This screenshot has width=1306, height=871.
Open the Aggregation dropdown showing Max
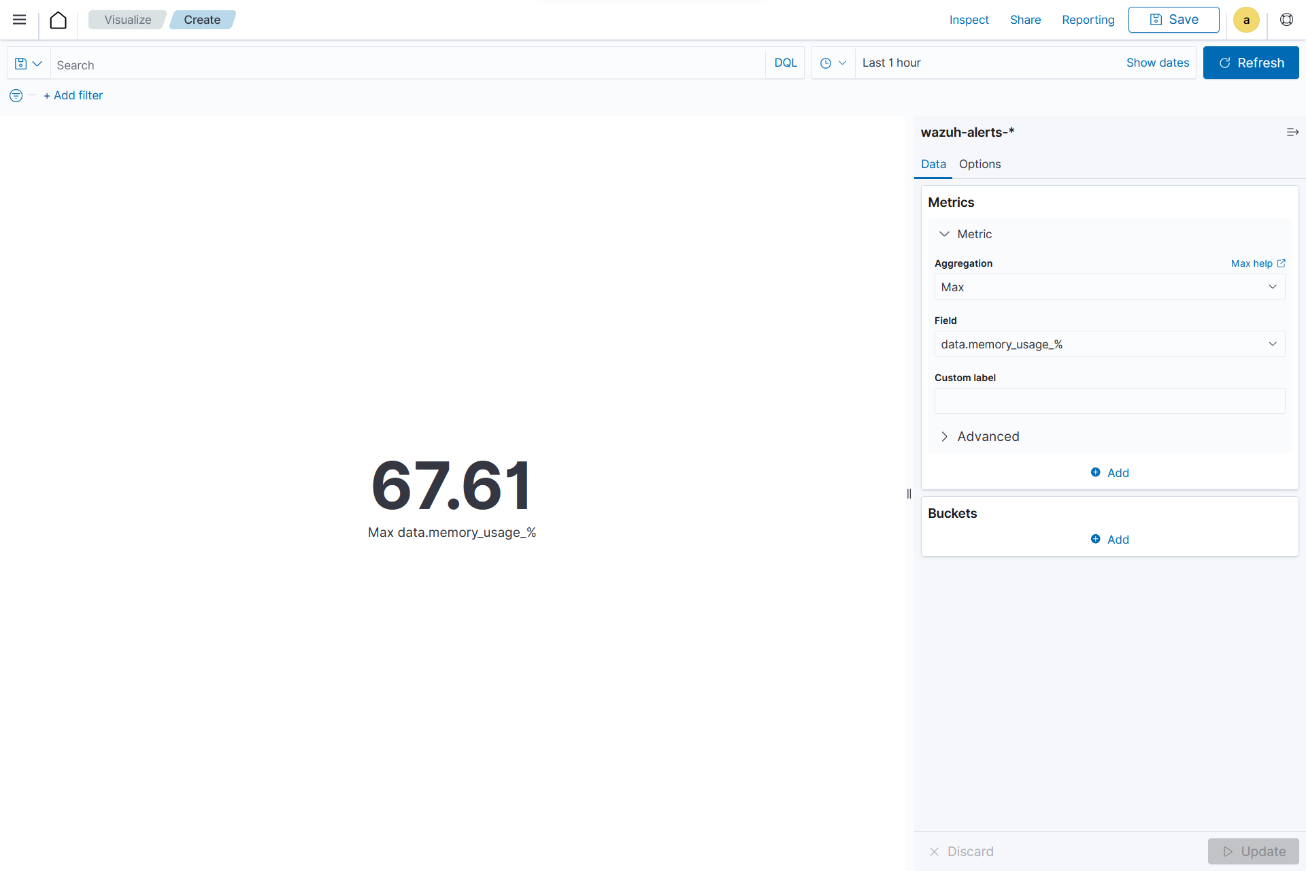[x=1109, y=287]
